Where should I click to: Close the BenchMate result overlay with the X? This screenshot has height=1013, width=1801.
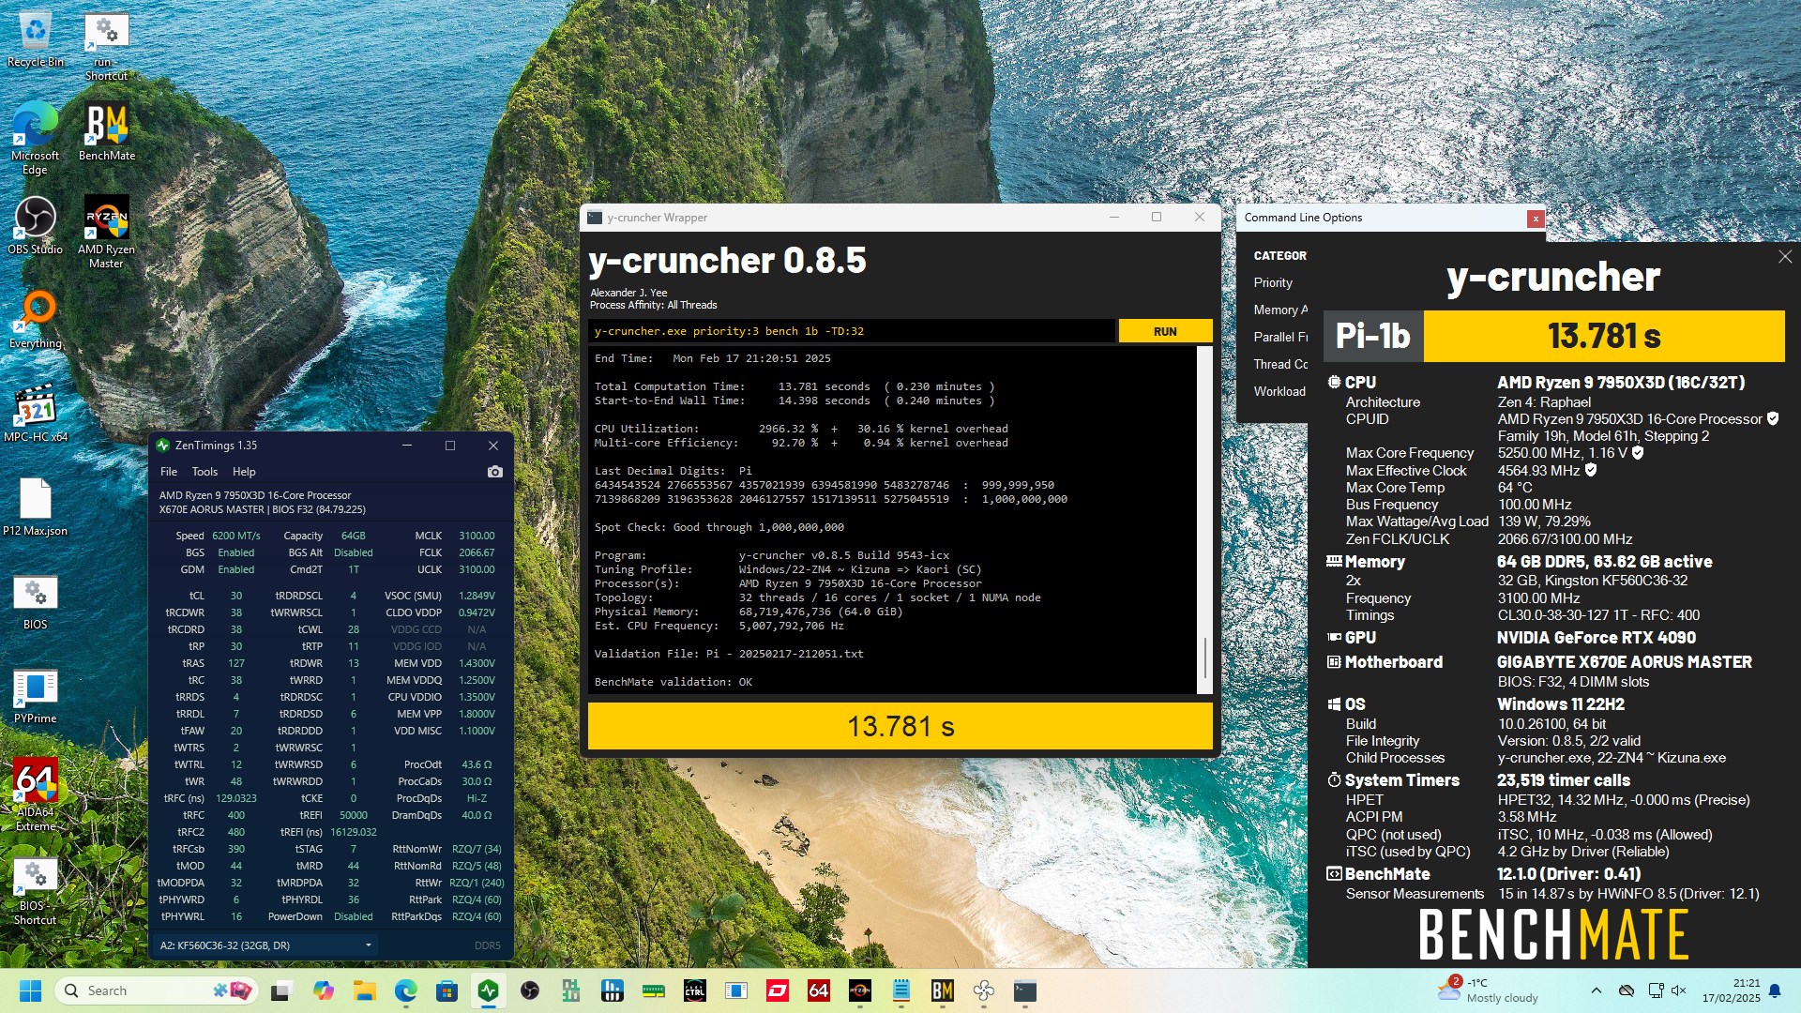coord(1784,256)
